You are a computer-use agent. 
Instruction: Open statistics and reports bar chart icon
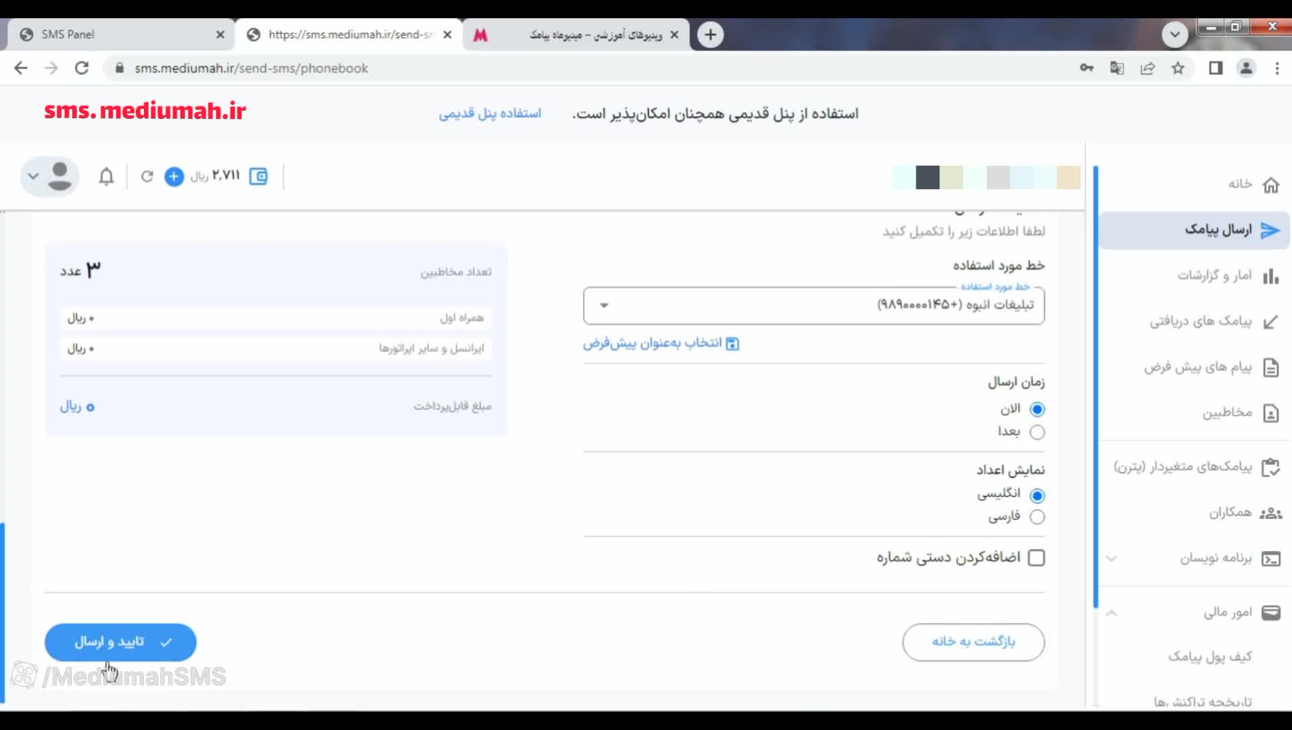click(1270, 276)
